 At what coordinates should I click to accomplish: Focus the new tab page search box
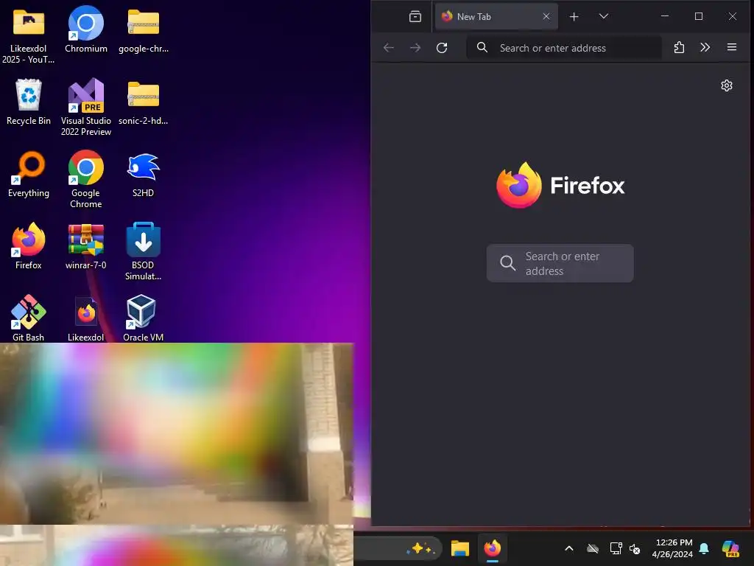560,263
